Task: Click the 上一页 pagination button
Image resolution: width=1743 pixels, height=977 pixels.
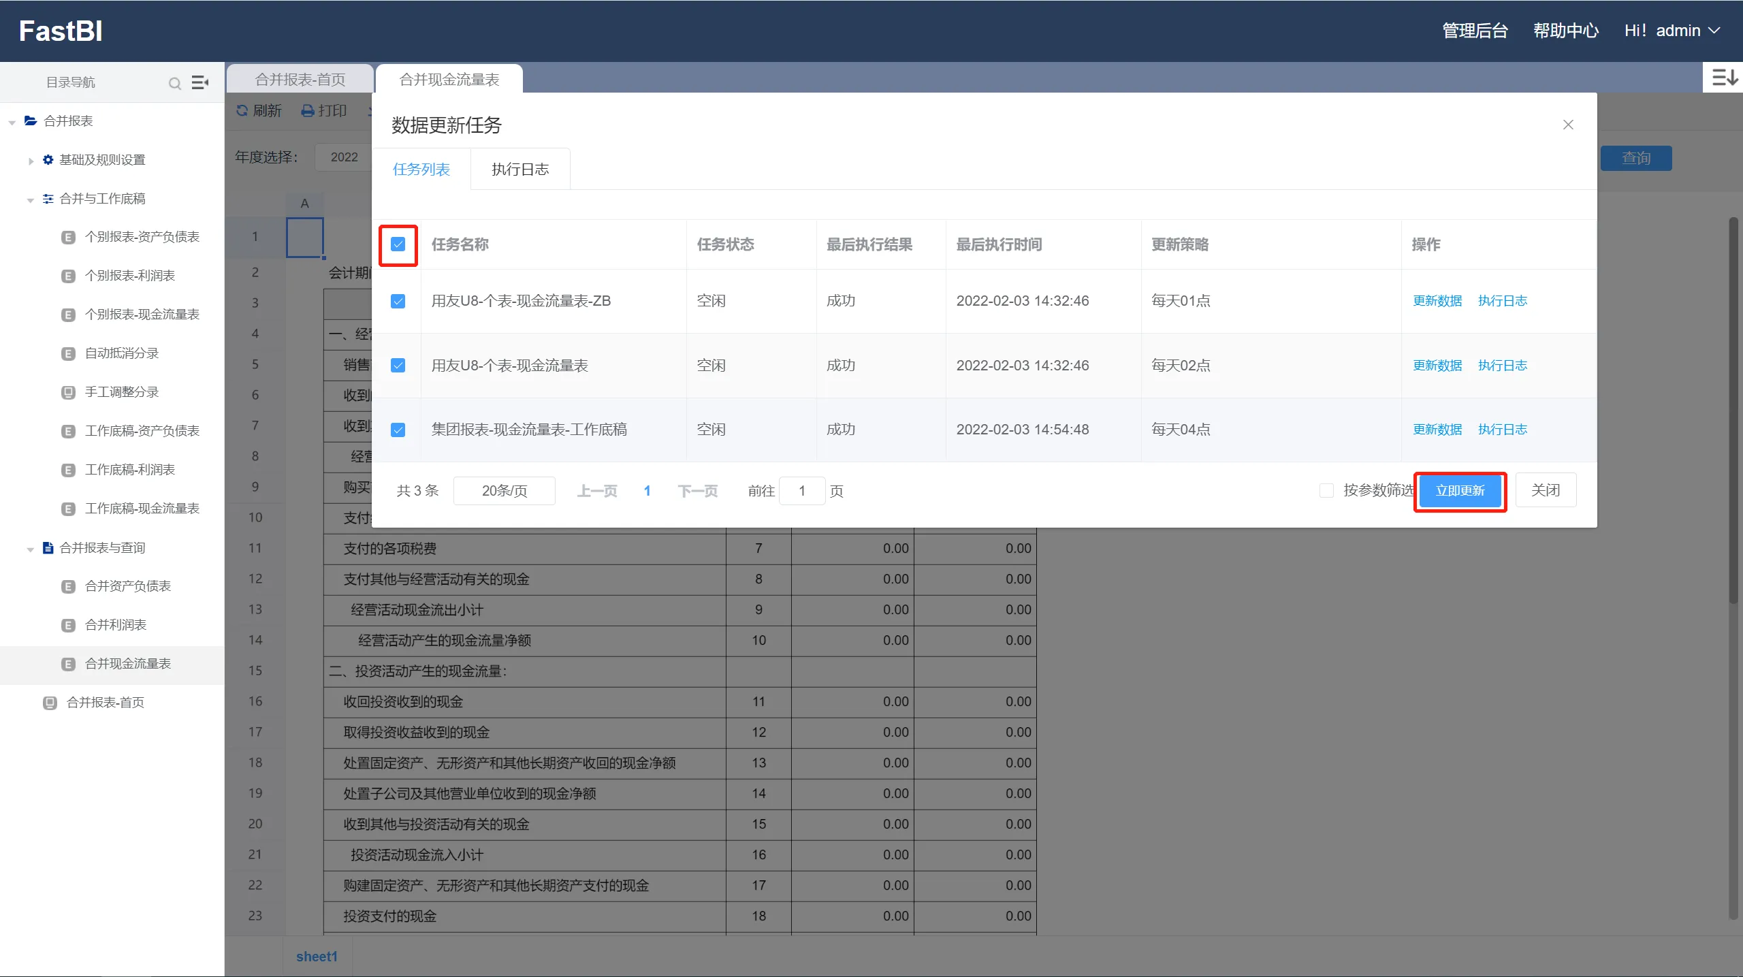Action: 597,491
